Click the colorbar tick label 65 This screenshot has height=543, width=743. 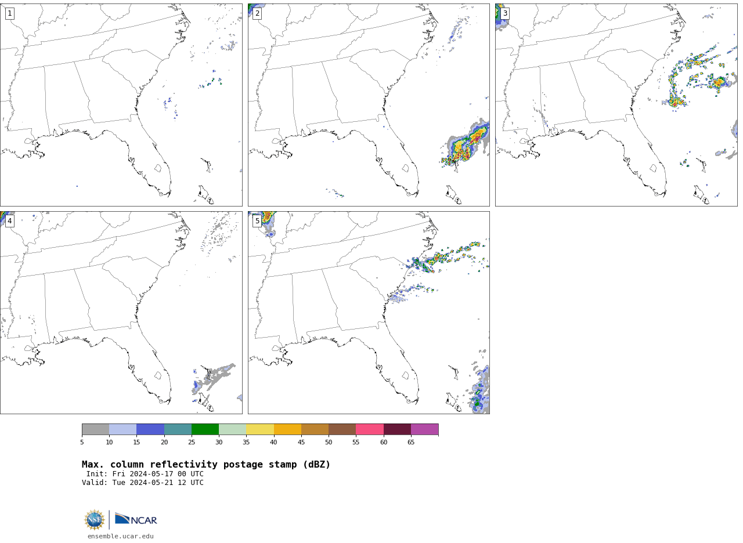411,443
